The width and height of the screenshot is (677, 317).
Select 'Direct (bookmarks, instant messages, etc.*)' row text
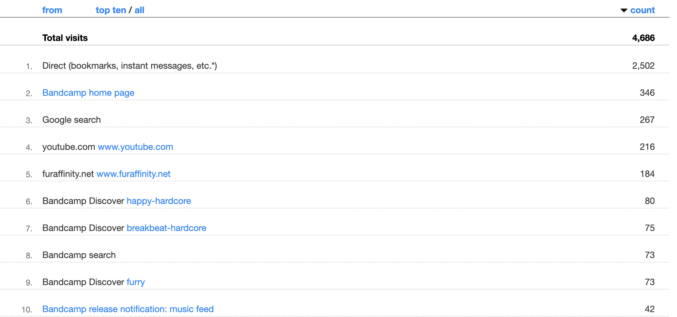coord(130,66)
